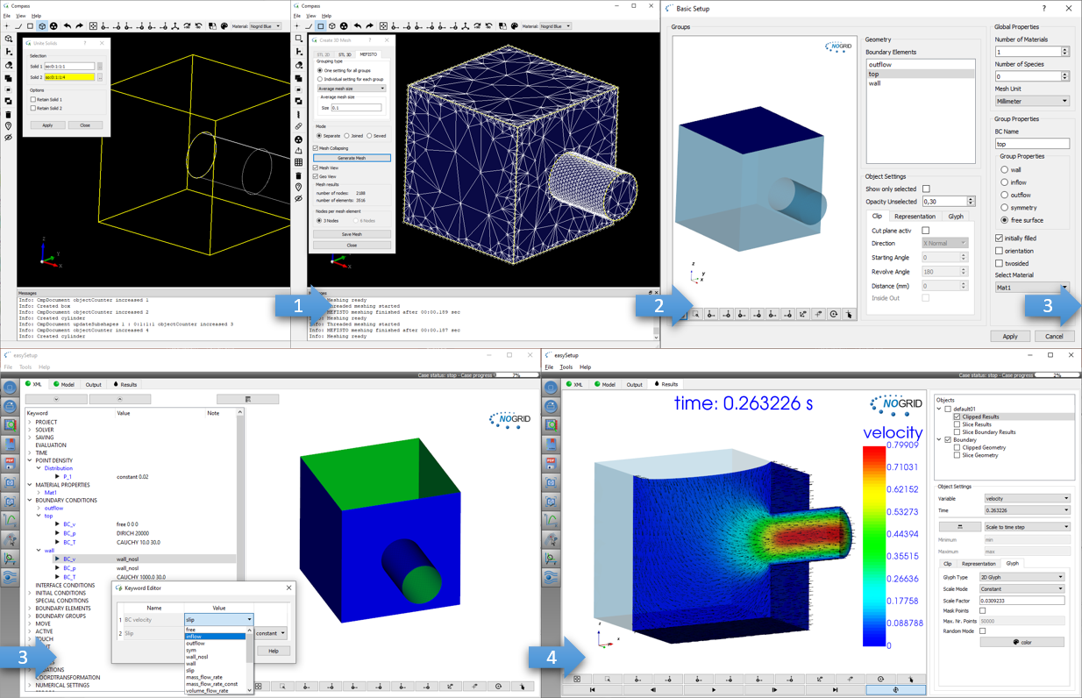Viewport: 1082px width, 698px height.
Task: Click undo arrow in the left Compass toolbar
Action: 67,26
